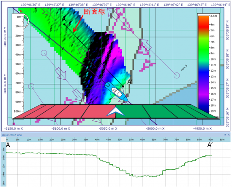This screenshot has width=232, height=187.
Task: Click the white heading arrow on the steering bar
Action: (115, 112)
